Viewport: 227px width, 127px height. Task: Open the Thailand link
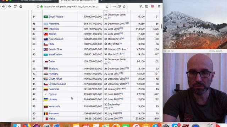click(53, 68)
